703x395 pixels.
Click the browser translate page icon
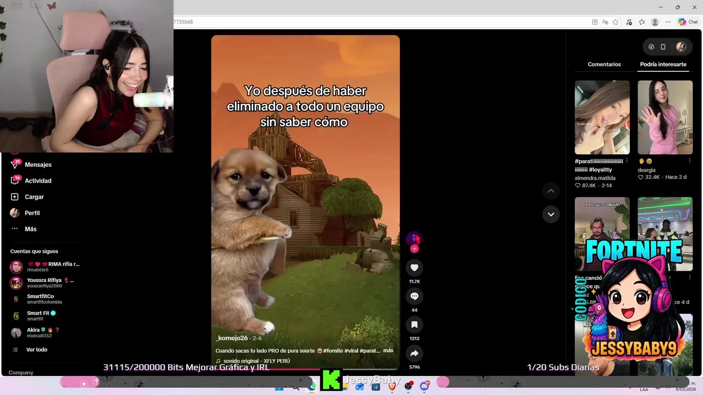pos(605,22)
